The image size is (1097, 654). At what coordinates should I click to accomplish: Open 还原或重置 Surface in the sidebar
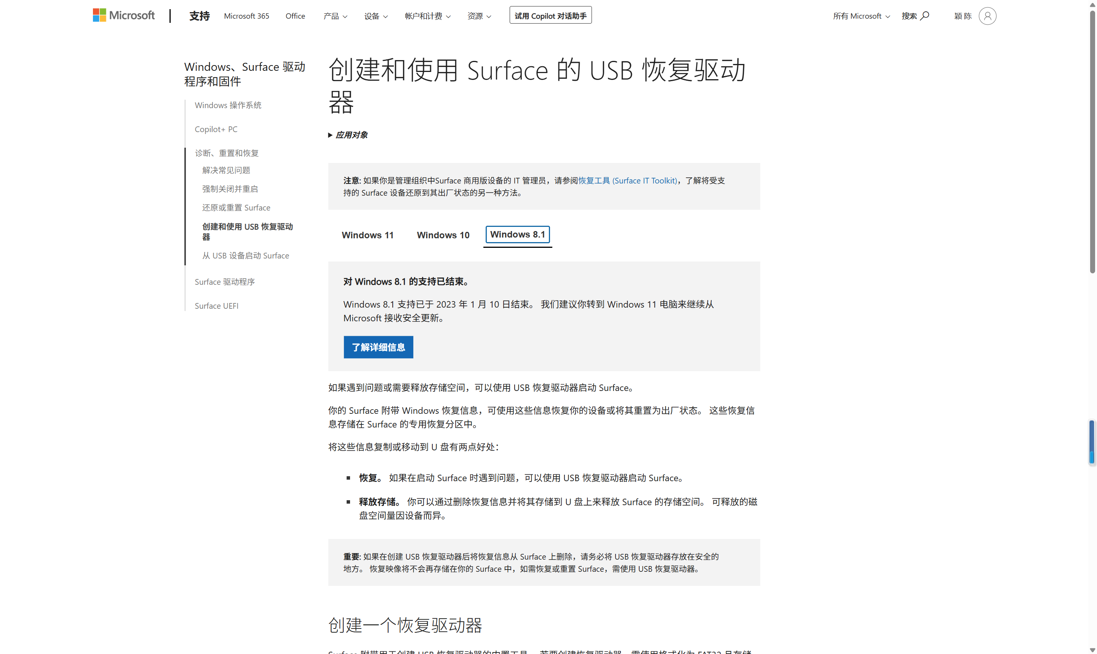[x=236, y=207]
